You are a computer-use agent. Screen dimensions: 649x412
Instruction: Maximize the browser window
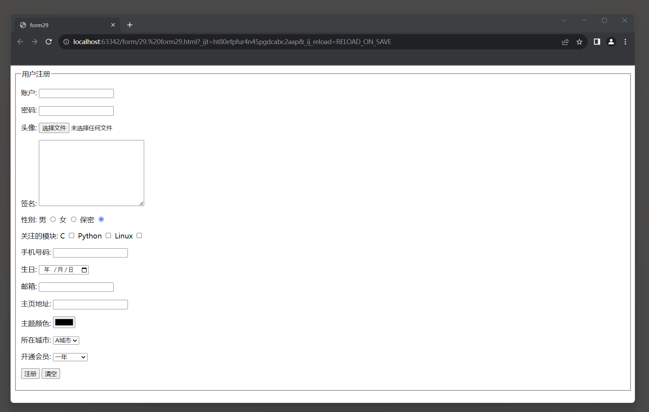[604, 20]
